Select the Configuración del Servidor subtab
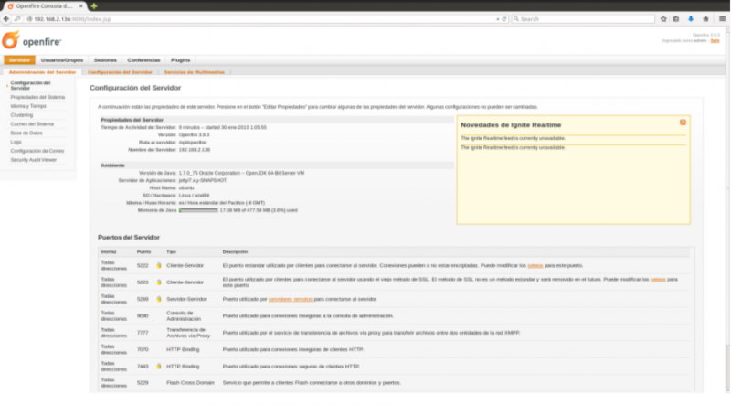Image resolution: width=731 pixels, height=405 pixels. pyautogui.click(x=120, y=71)
